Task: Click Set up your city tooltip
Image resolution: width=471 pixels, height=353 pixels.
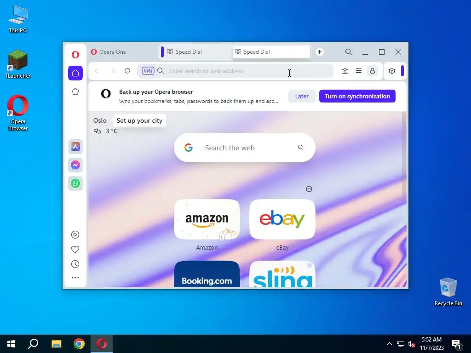Action: 139,121
